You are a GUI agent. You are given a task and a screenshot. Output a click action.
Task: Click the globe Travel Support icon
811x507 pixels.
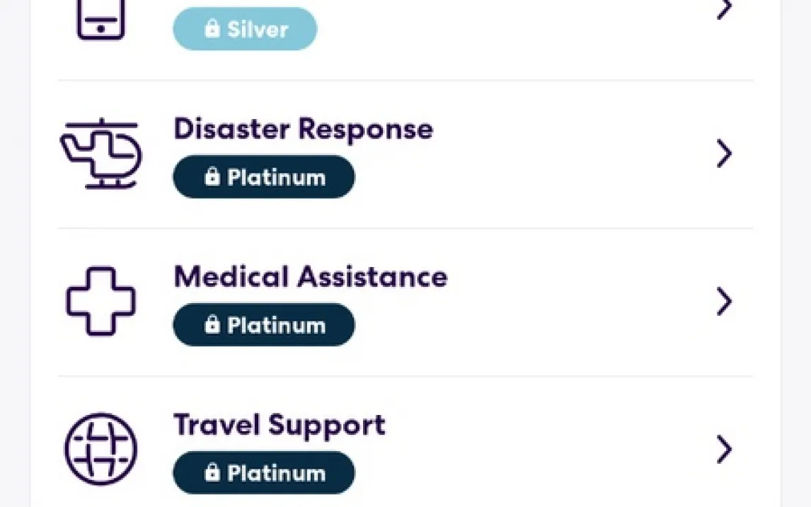tap(100, 449)
